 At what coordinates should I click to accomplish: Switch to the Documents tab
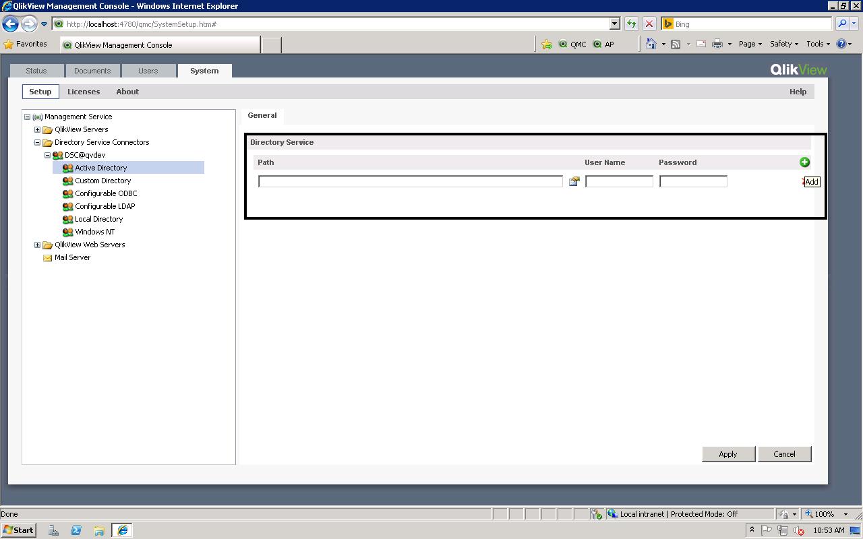(92, 71)
